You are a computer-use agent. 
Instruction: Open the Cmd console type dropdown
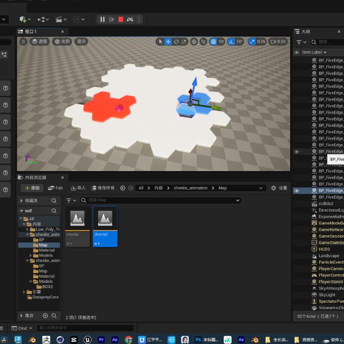click(22, 328)
